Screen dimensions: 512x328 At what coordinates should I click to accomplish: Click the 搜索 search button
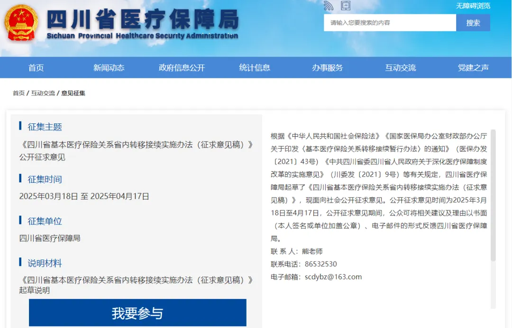pyautogui.click(x=473, y=23)
